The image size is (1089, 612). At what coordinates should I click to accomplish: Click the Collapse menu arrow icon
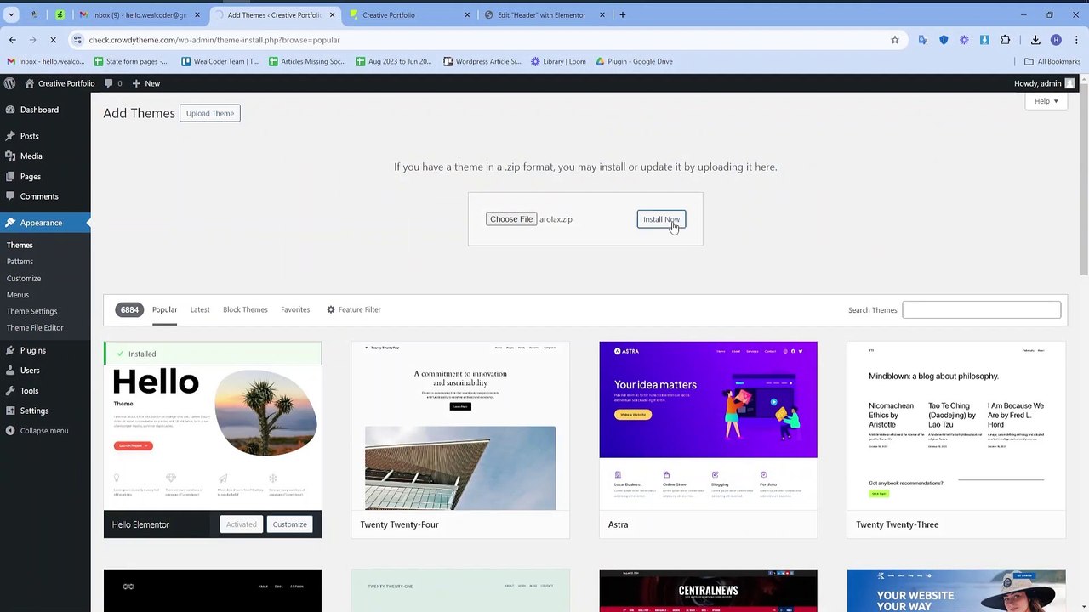[x=9, y=431]
